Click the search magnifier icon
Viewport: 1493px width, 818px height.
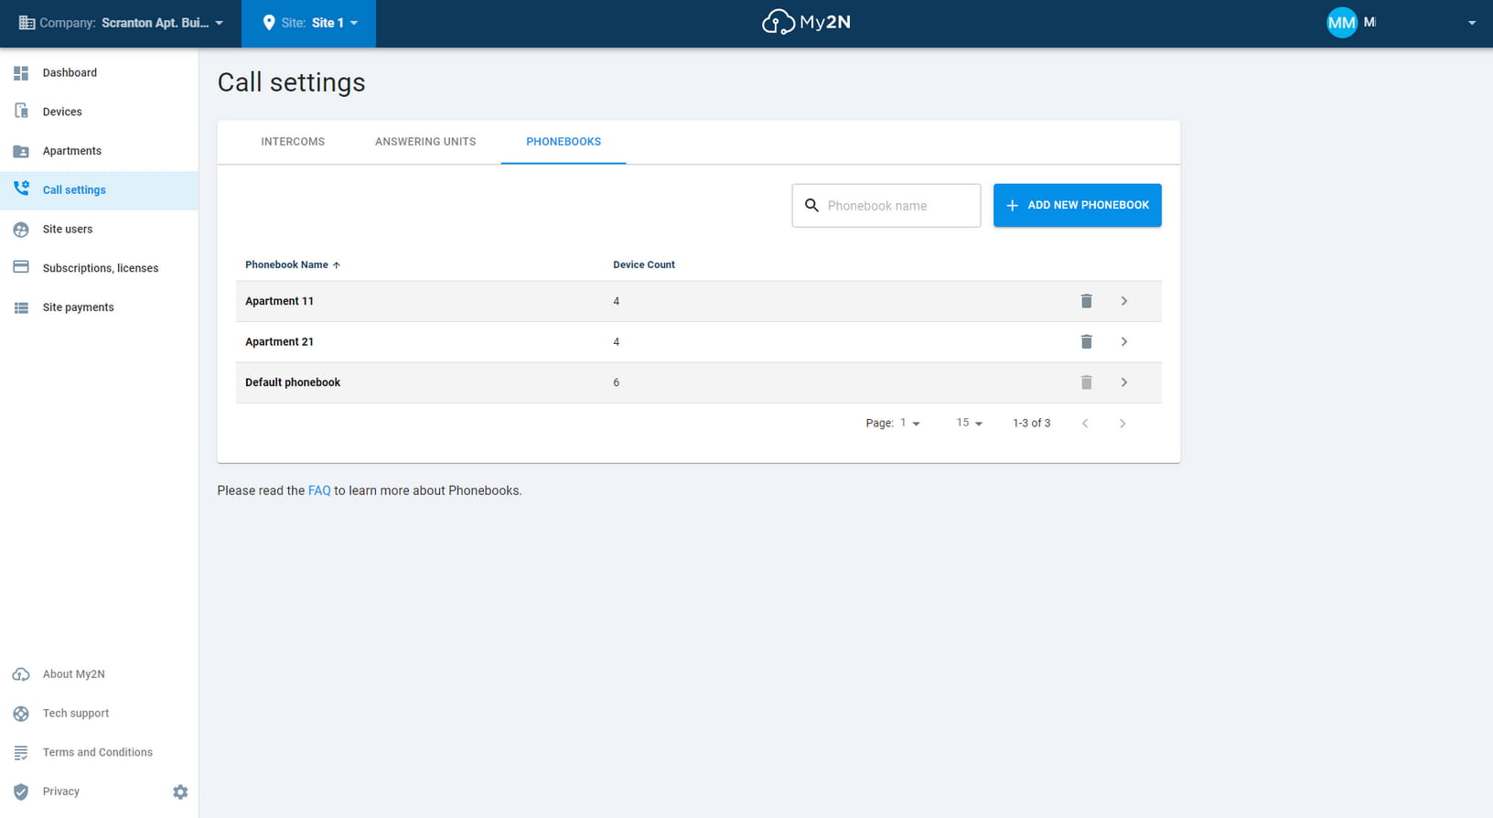[x=811, y=206]
